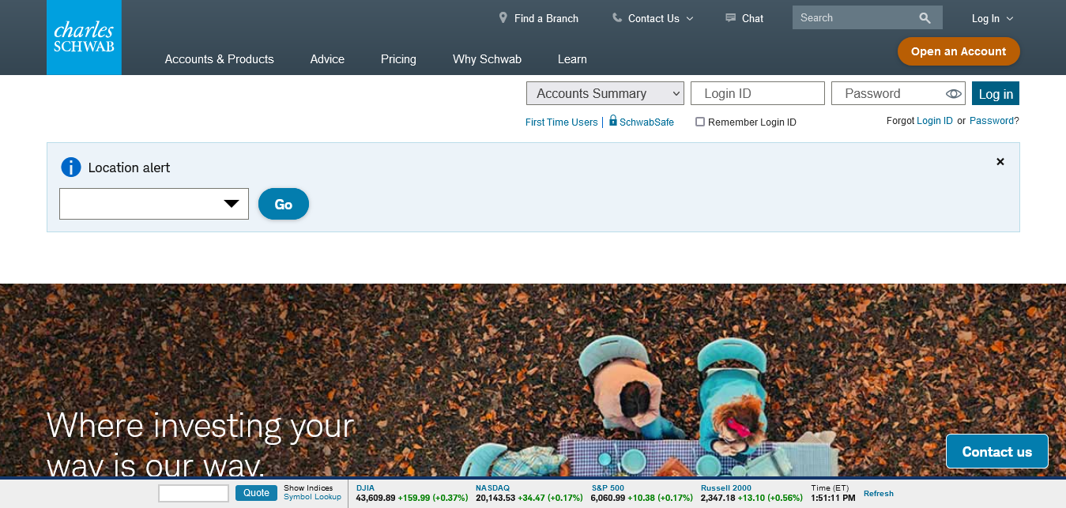Viewport: 1066px width, 508px height.
Task: Click the Charles Schwab logo
Action: [84, 37]
